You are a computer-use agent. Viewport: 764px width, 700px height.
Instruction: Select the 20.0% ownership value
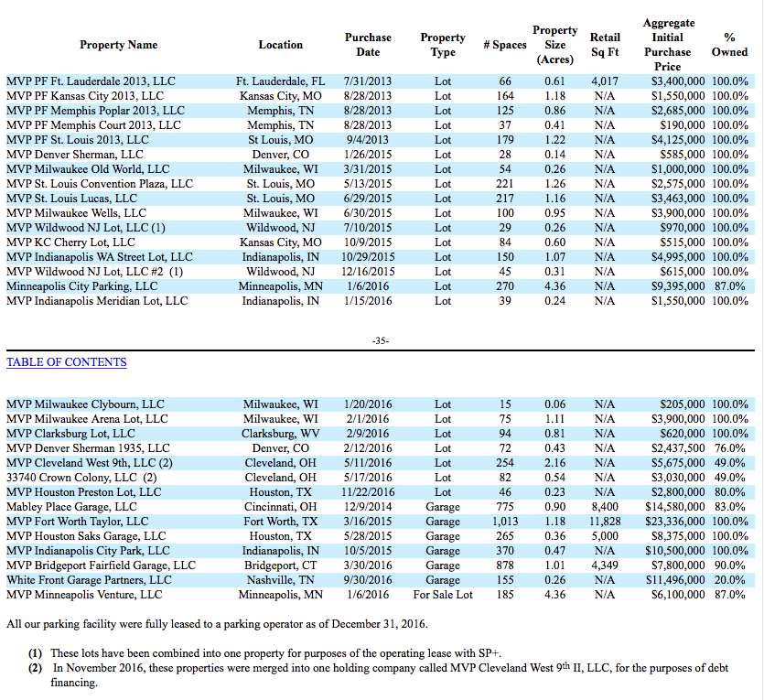[729, 580]
